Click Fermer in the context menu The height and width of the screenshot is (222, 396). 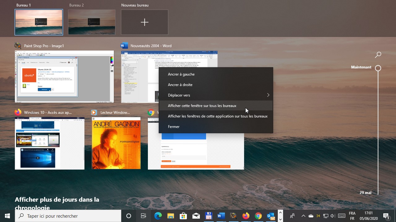point(174,127)
